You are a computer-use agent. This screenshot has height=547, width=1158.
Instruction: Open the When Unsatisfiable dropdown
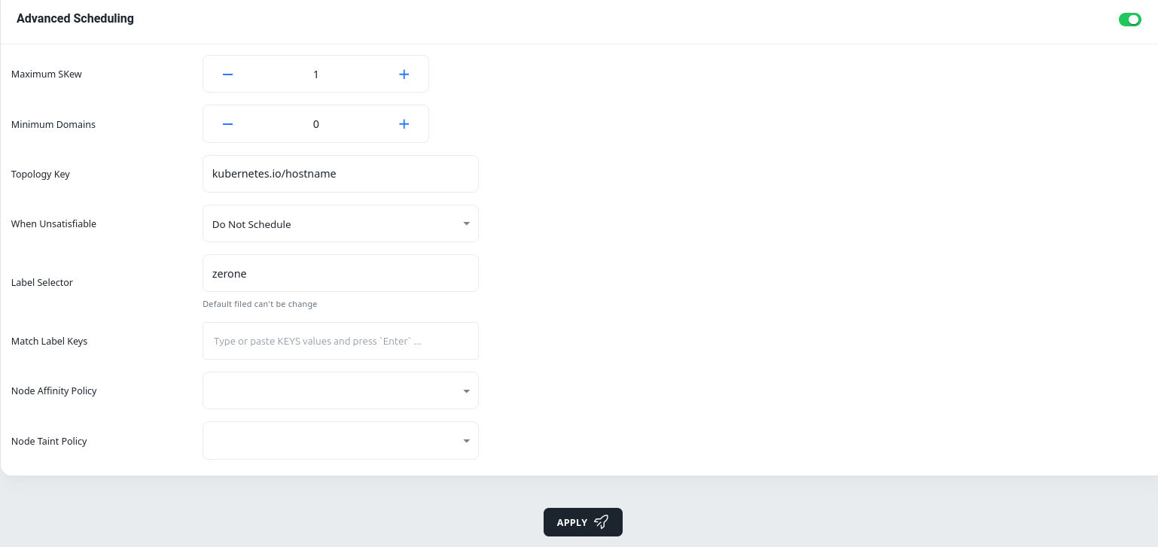point(340,223)
